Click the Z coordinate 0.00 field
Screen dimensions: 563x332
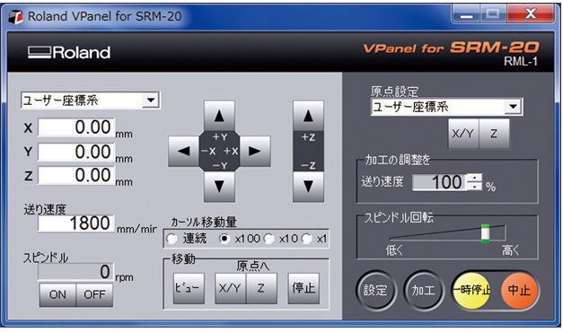coord(76,176)
